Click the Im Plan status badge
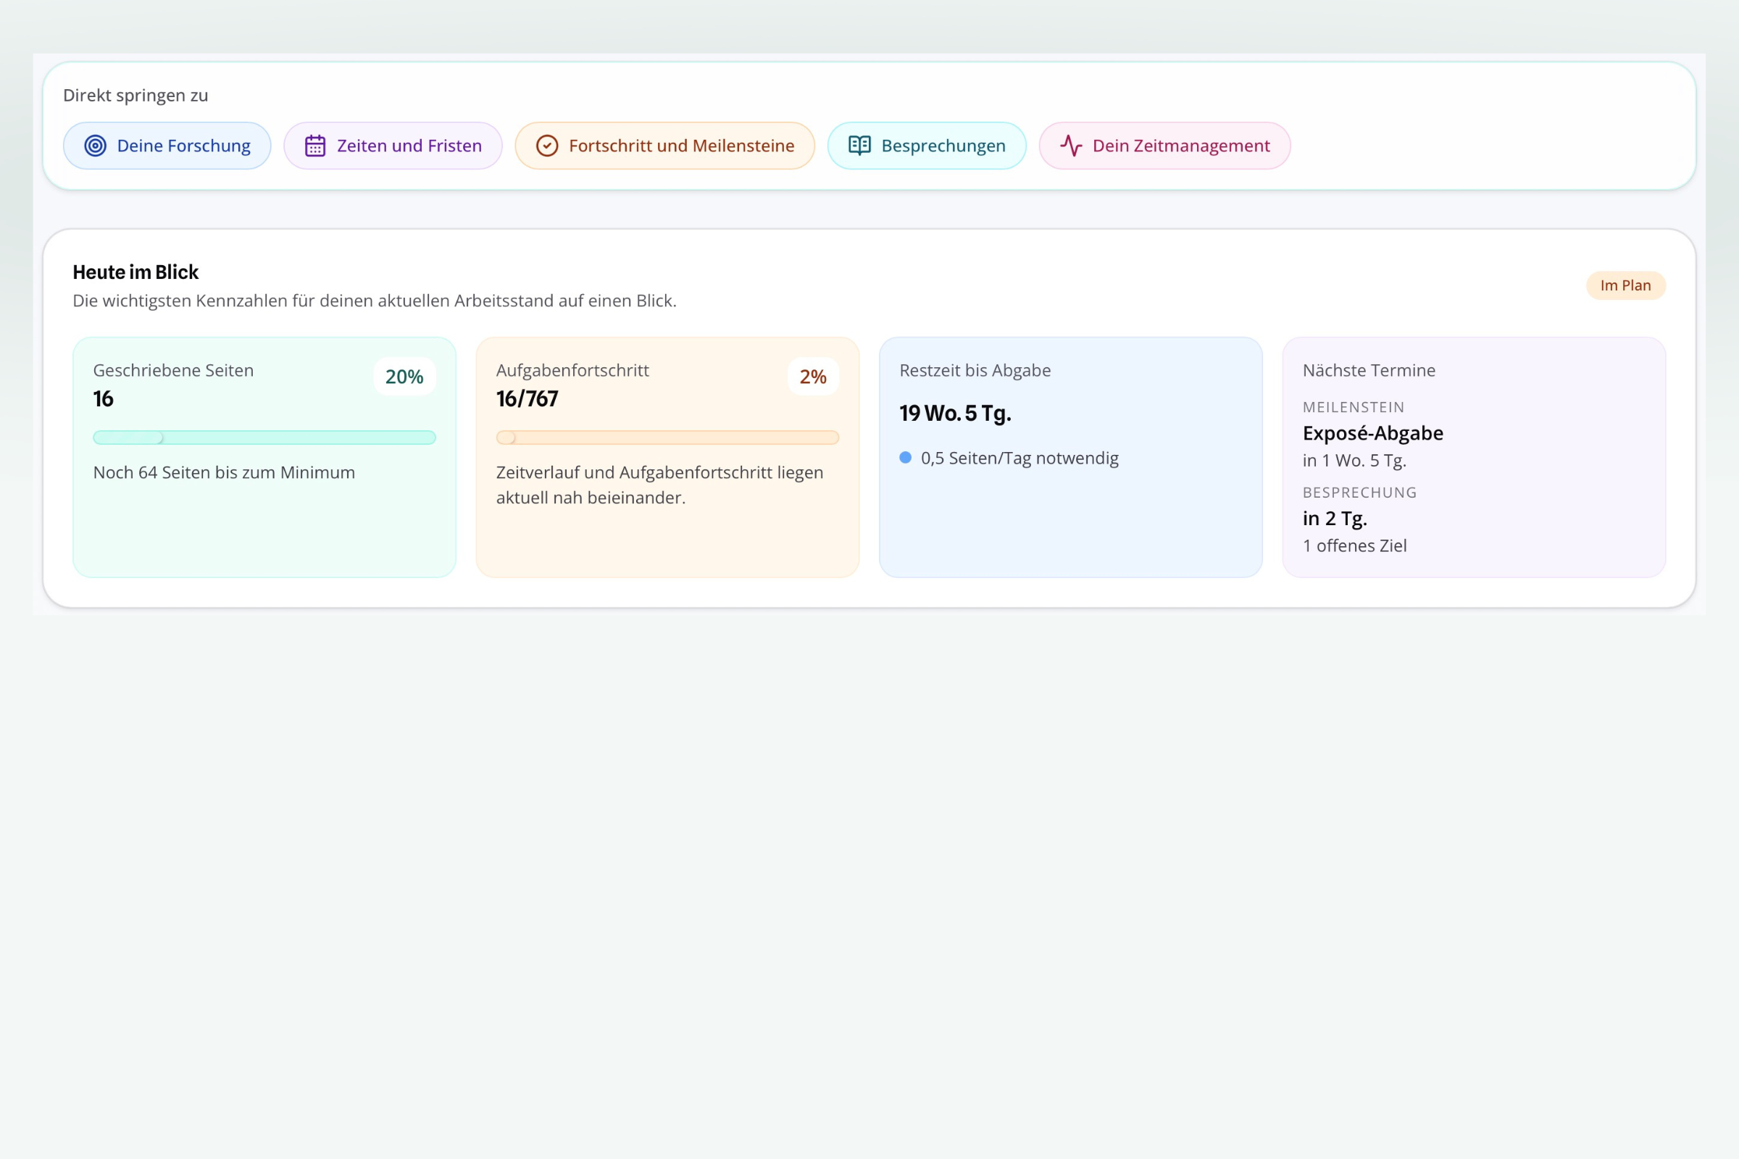This screenshot has width=1739, height=1159. (1625, 285)
